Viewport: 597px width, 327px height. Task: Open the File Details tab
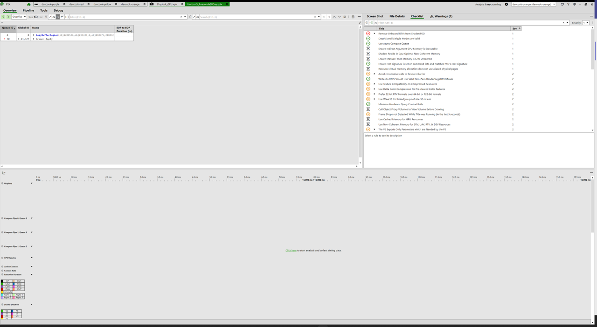pyautogui.click(x=397, y=16)
